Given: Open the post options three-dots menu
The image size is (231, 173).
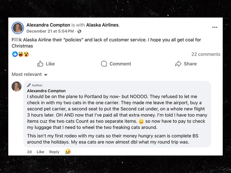Looking at the screenshot, I should coord(215,28).
